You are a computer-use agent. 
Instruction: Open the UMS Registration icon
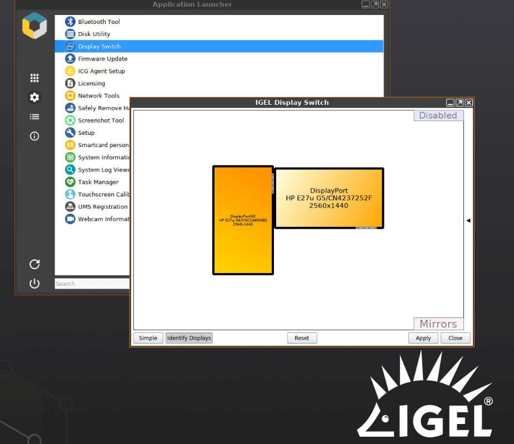[x=70, y=206]
